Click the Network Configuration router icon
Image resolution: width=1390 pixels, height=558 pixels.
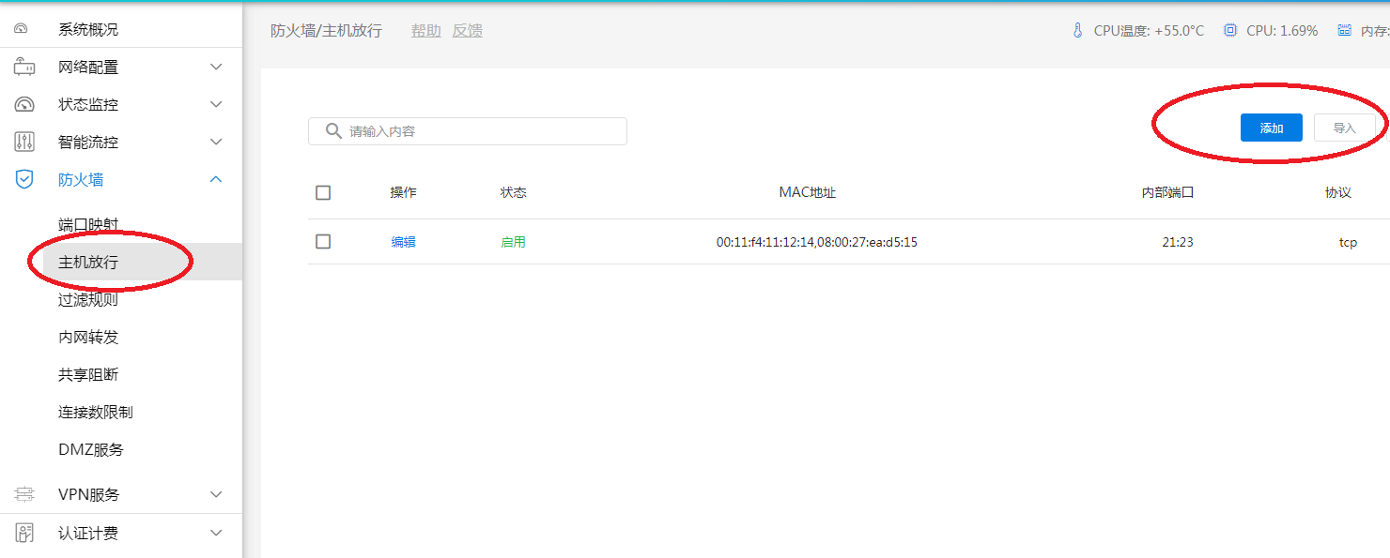(x=24, y=68)
